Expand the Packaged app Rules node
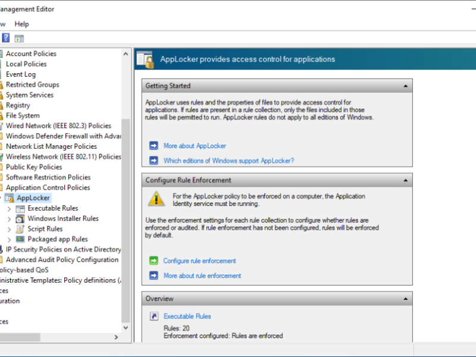 pyautogui.click(x=9, y=240)
